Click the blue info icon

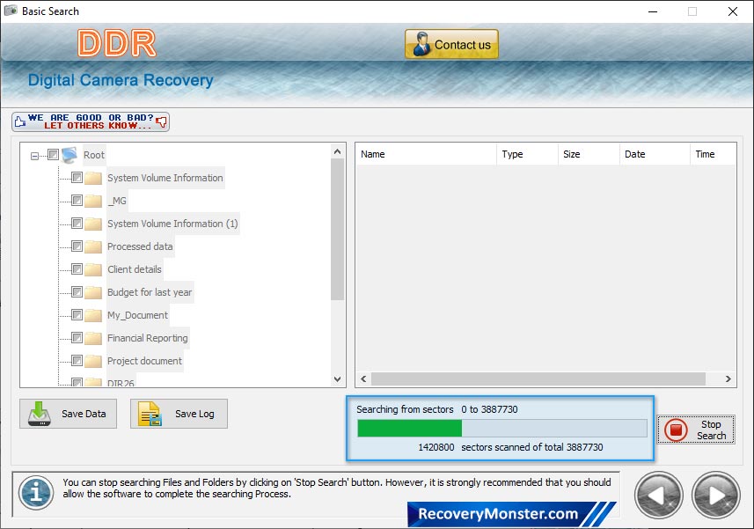tap(36, 492)
